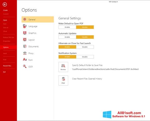
Task: Click Print in the red sidebar
Action: 5,59
